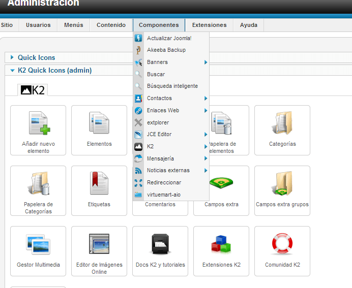
Task: Click the Banners menu icon
Action: [138, 62]
